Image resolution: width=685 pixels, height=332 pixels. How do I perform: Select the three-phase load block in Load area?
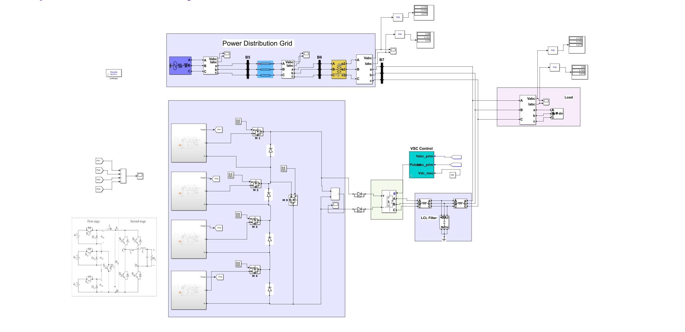(557, 114)
